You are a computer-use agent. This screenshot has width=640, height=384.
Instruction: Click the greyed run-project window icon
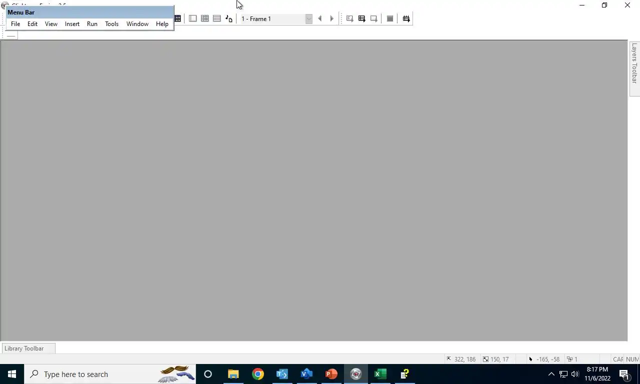tap(373, 18)
